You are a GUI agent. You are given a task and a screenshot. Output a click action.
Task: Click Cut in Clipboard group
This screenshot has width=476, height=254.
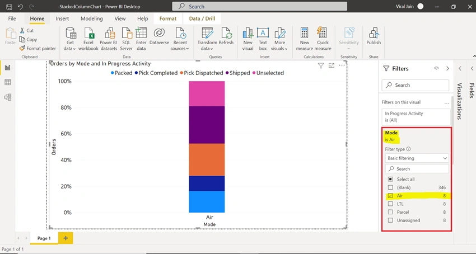pyautogui.click(x=27, y=30)
